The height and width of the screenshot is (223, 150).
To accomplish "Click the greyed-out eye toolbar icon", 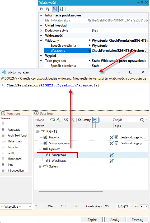I will [x=73, y=120].
